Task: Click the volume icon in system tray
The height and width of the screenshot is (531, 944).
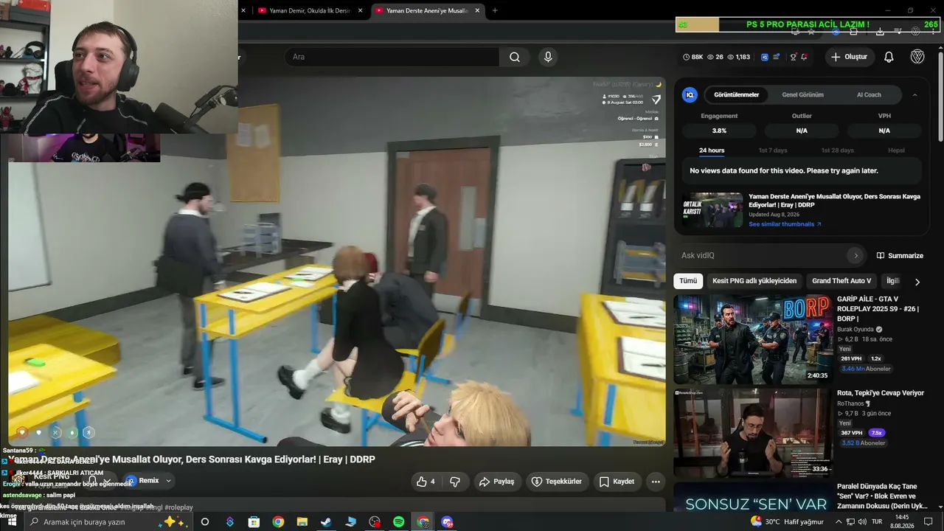Action: 864,522
